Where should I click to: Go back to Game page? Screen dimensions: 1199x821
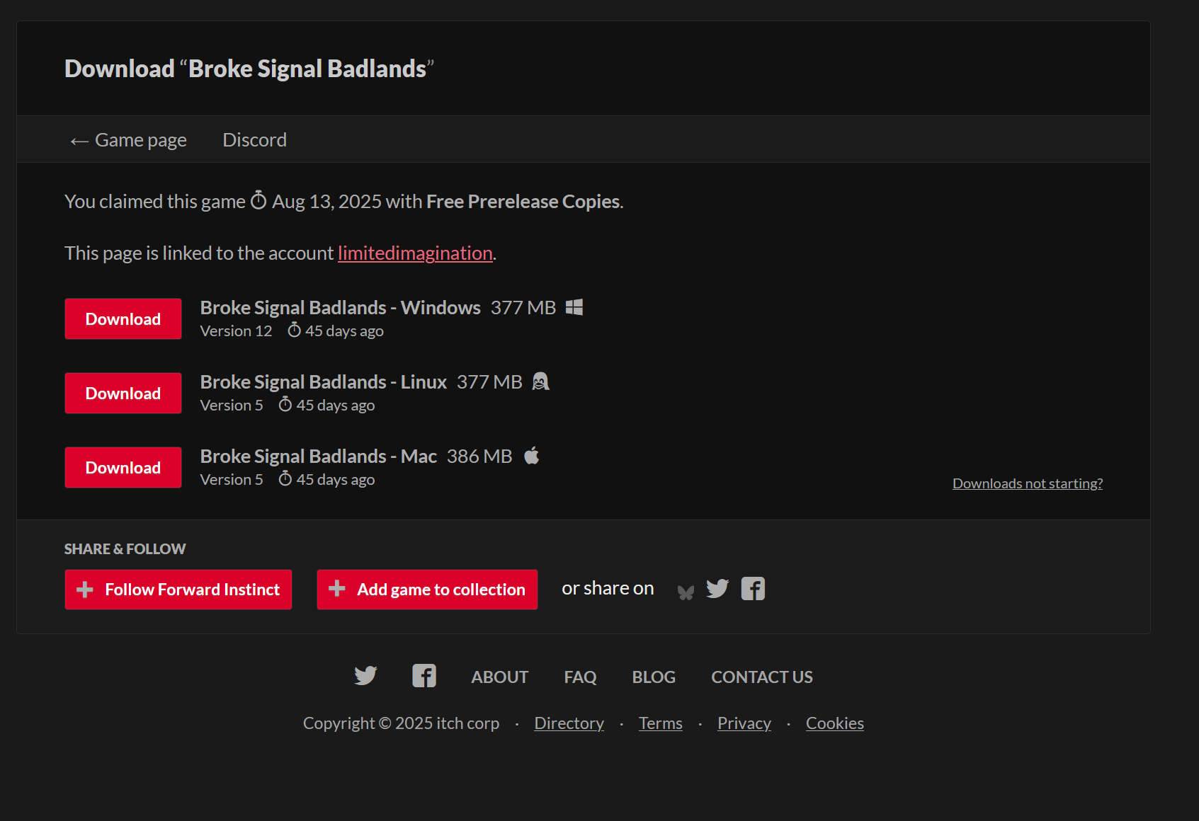(x=129, y=140)
